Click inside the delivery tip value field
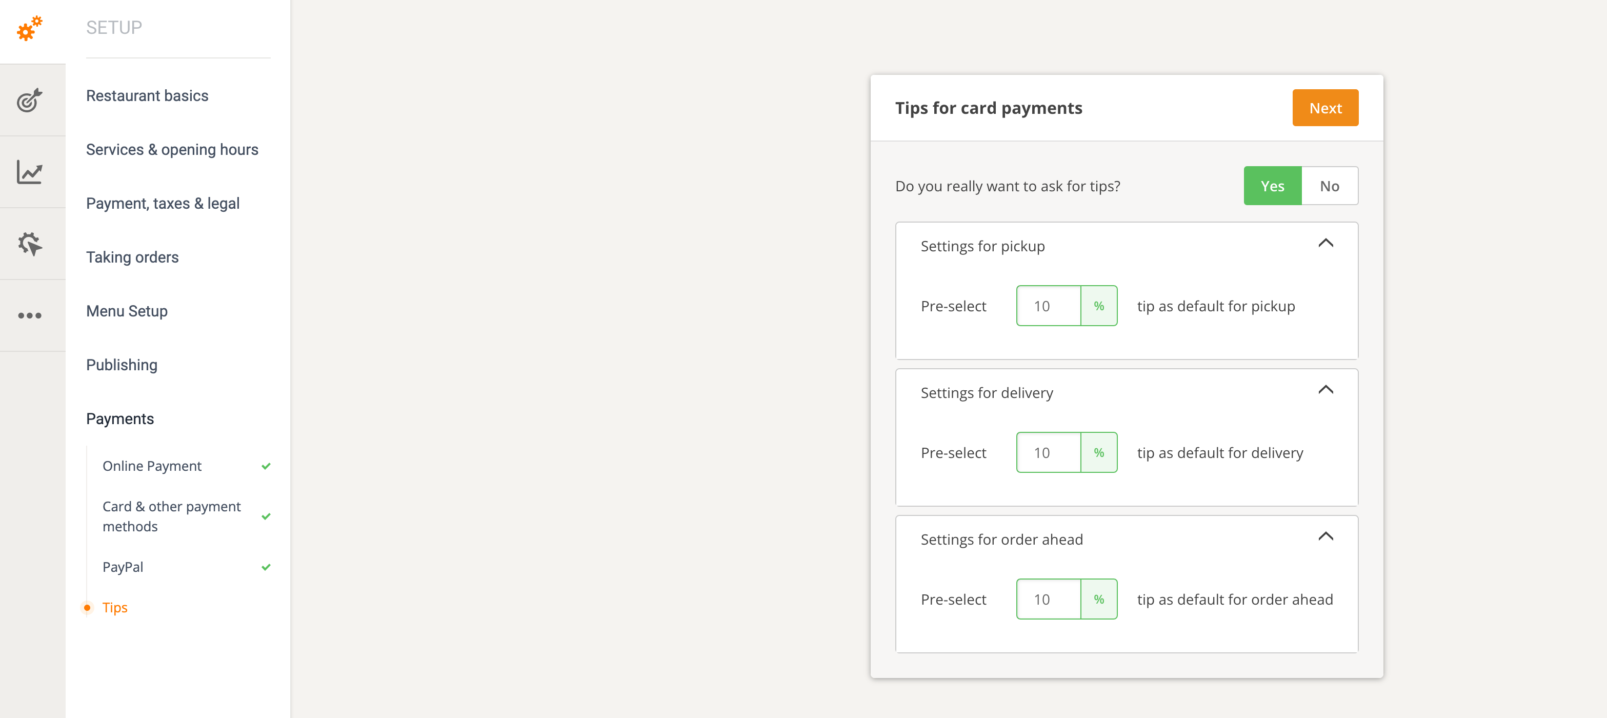The height and width of the screenshot is (718, 1607). pos(1049,452)
